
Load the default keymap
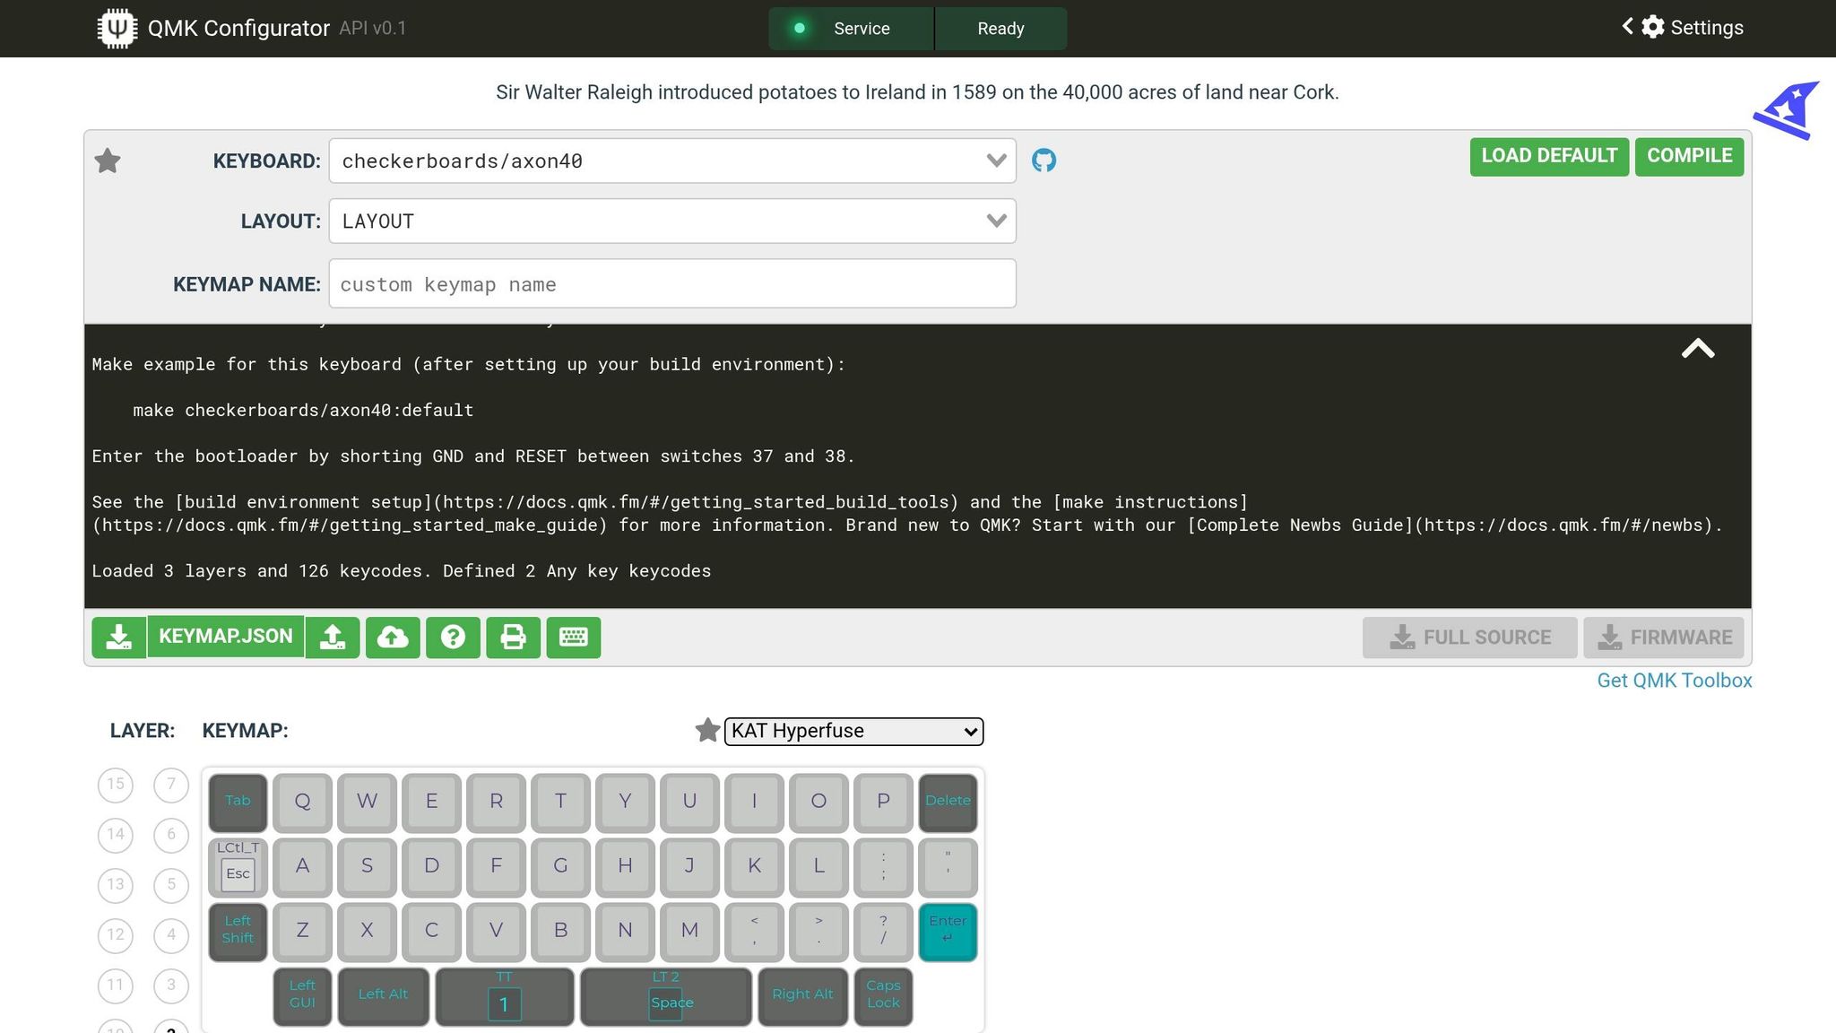click(1548, 156)
